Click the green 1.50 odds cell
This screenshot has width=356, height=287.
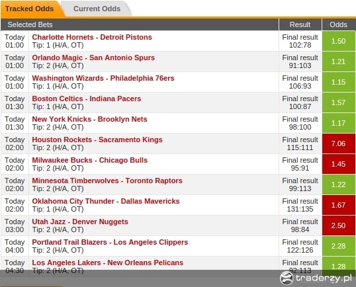(339, 41)
